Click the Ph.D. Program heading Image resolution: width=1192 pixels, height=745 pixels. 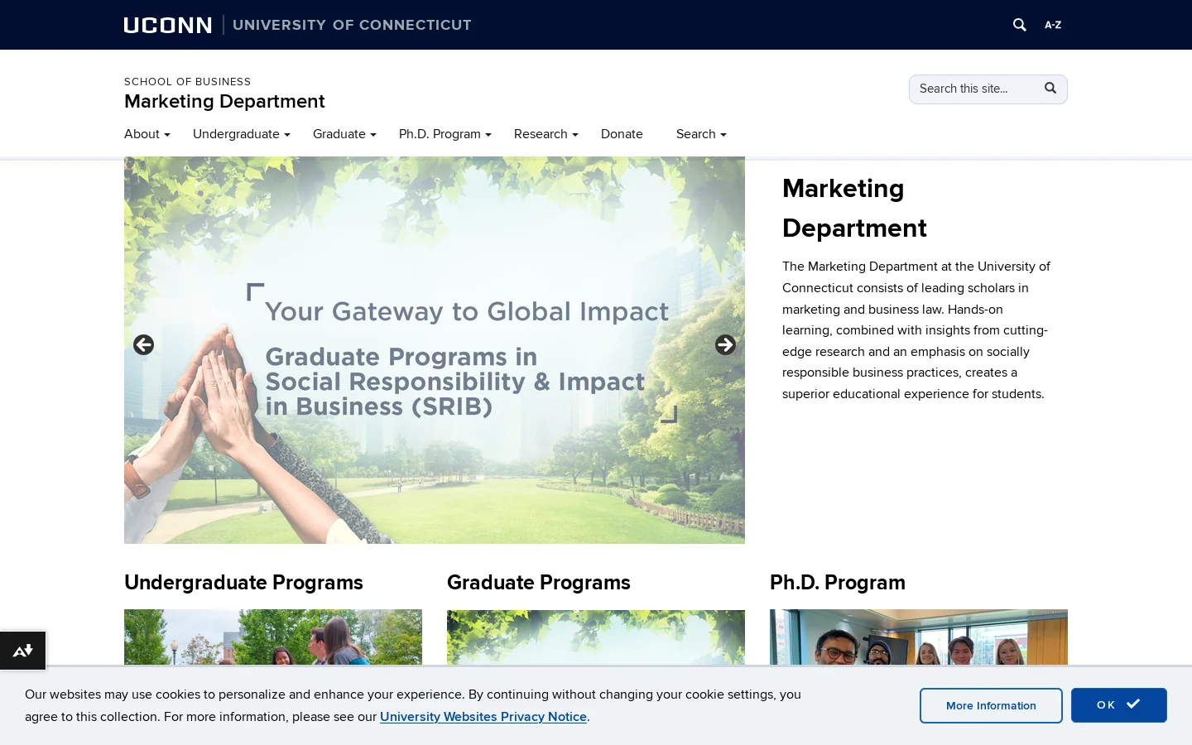(838, 583)
